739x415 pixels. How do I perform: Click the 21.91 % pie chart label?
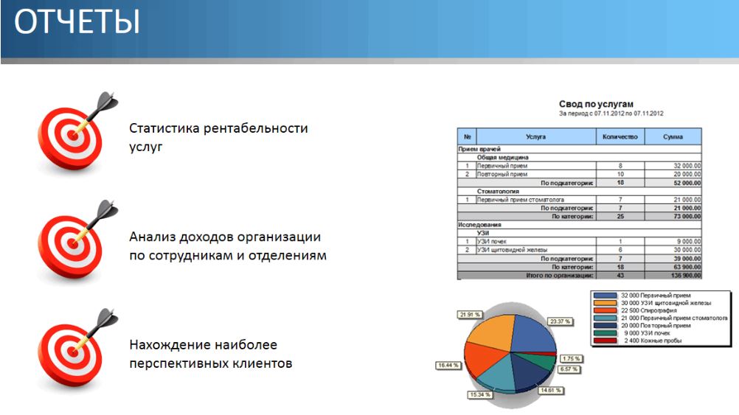tap(470, 314)
